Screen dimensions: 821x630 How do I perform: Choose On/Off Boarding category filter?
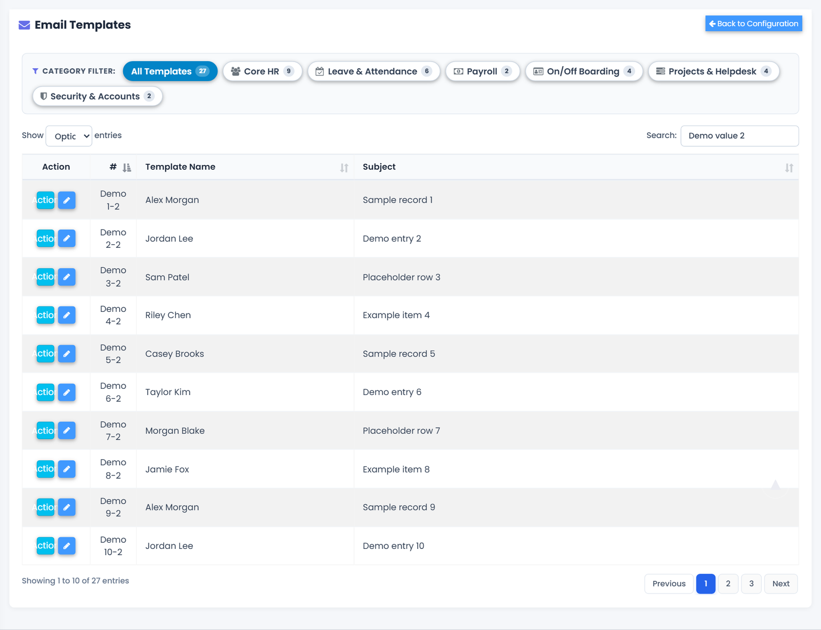584,71
